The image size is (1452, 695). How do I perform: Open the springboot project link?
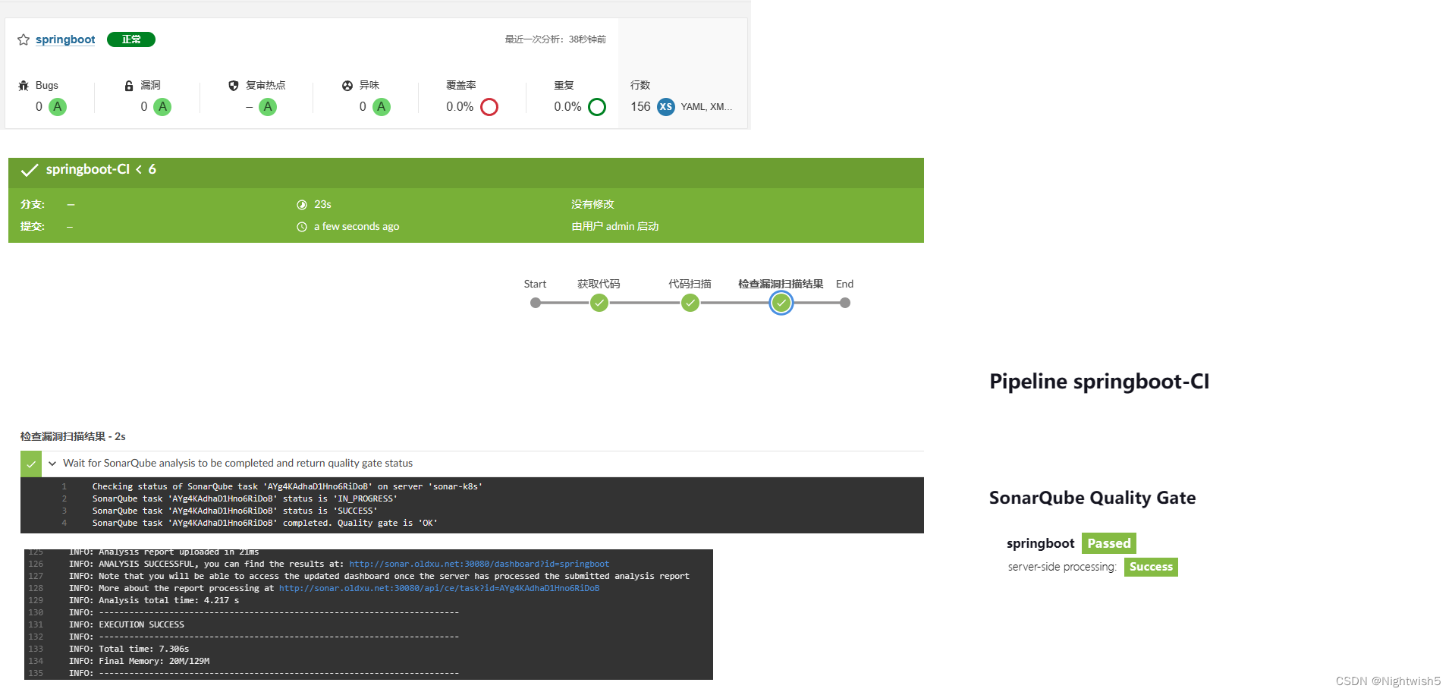coord(65,39)
